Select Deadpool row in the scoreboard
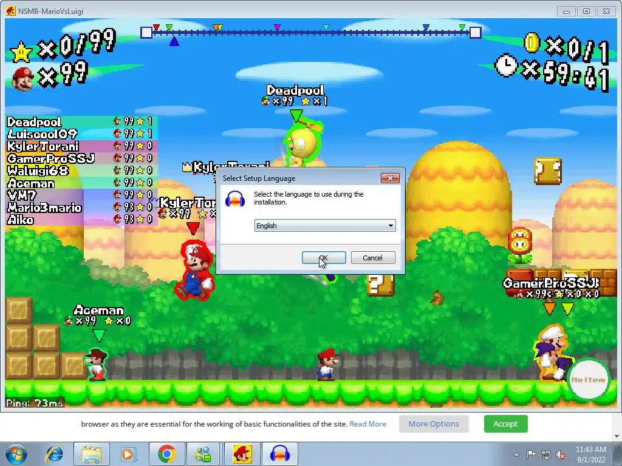This screenshot has width=622, height=466. point(82,121)
